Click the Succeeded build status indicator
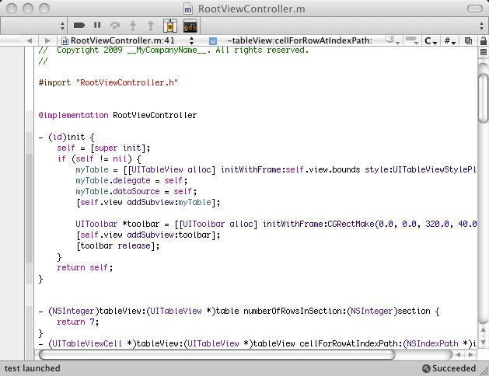 pos(449,368)
